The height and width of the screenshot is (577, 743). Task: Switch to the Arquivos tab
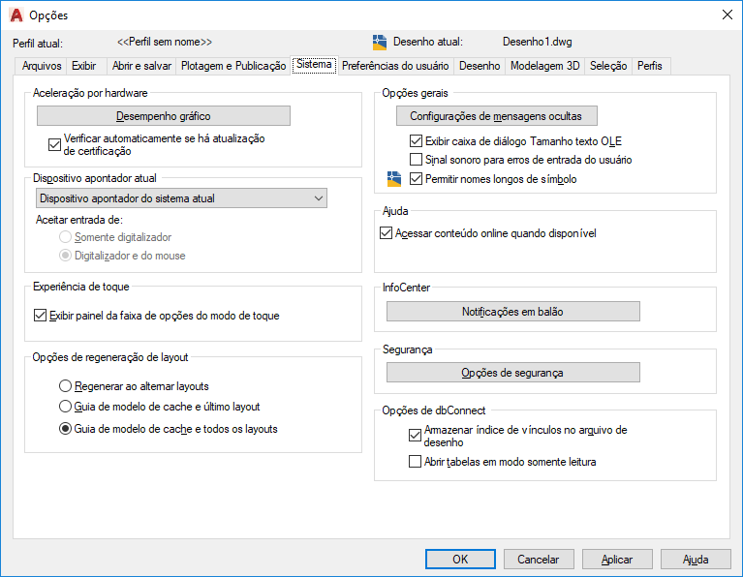[42, 66]
